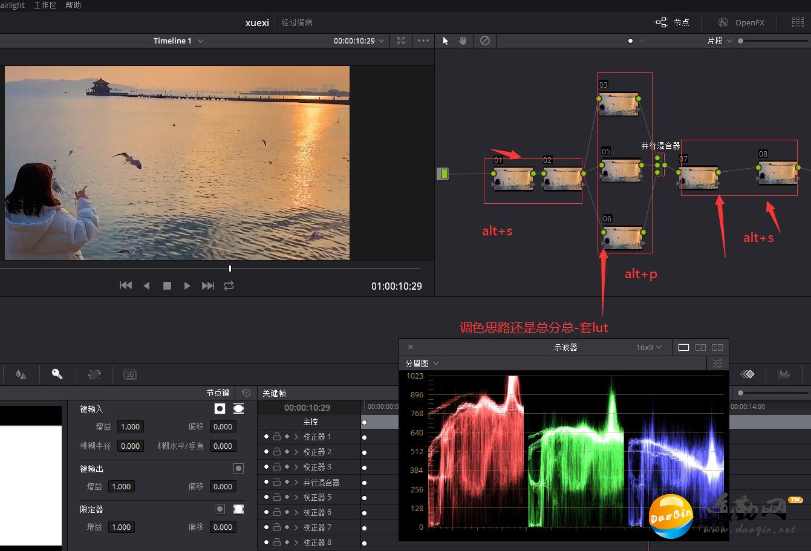
Task: Stop playback in the viewer
Action: (167, 285)
